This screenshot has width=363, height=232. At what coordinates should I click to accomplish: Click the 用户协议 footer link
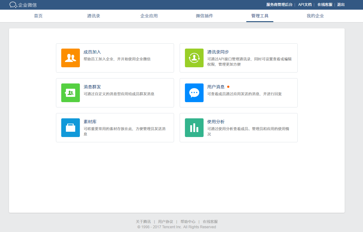coord(166,221)
